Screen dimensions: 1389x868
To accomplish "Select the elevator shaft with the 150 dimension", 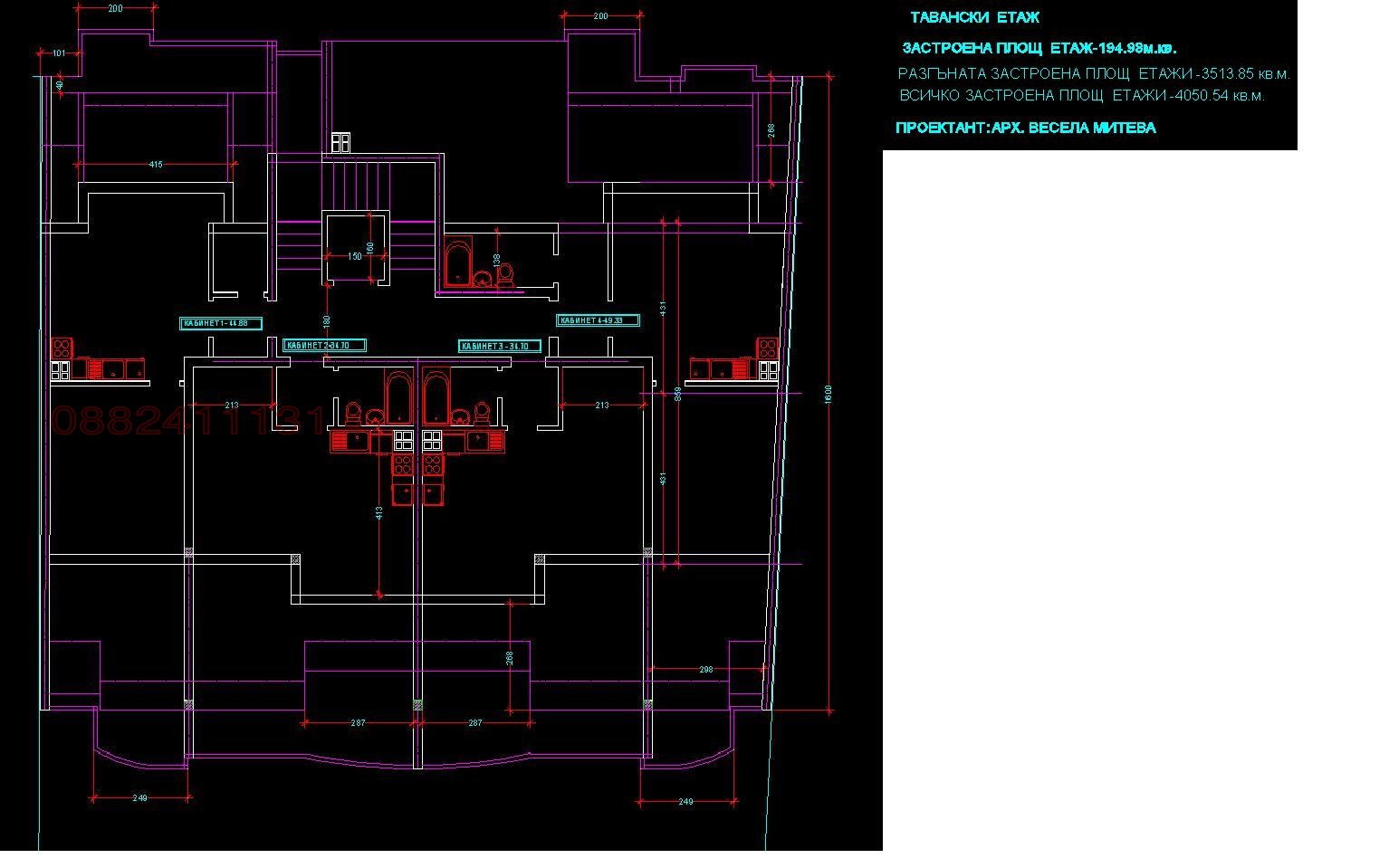I will pyautogui.click(x=355, y=248).
